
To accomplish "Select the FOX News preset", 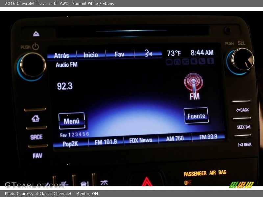I will click(141, 140).
